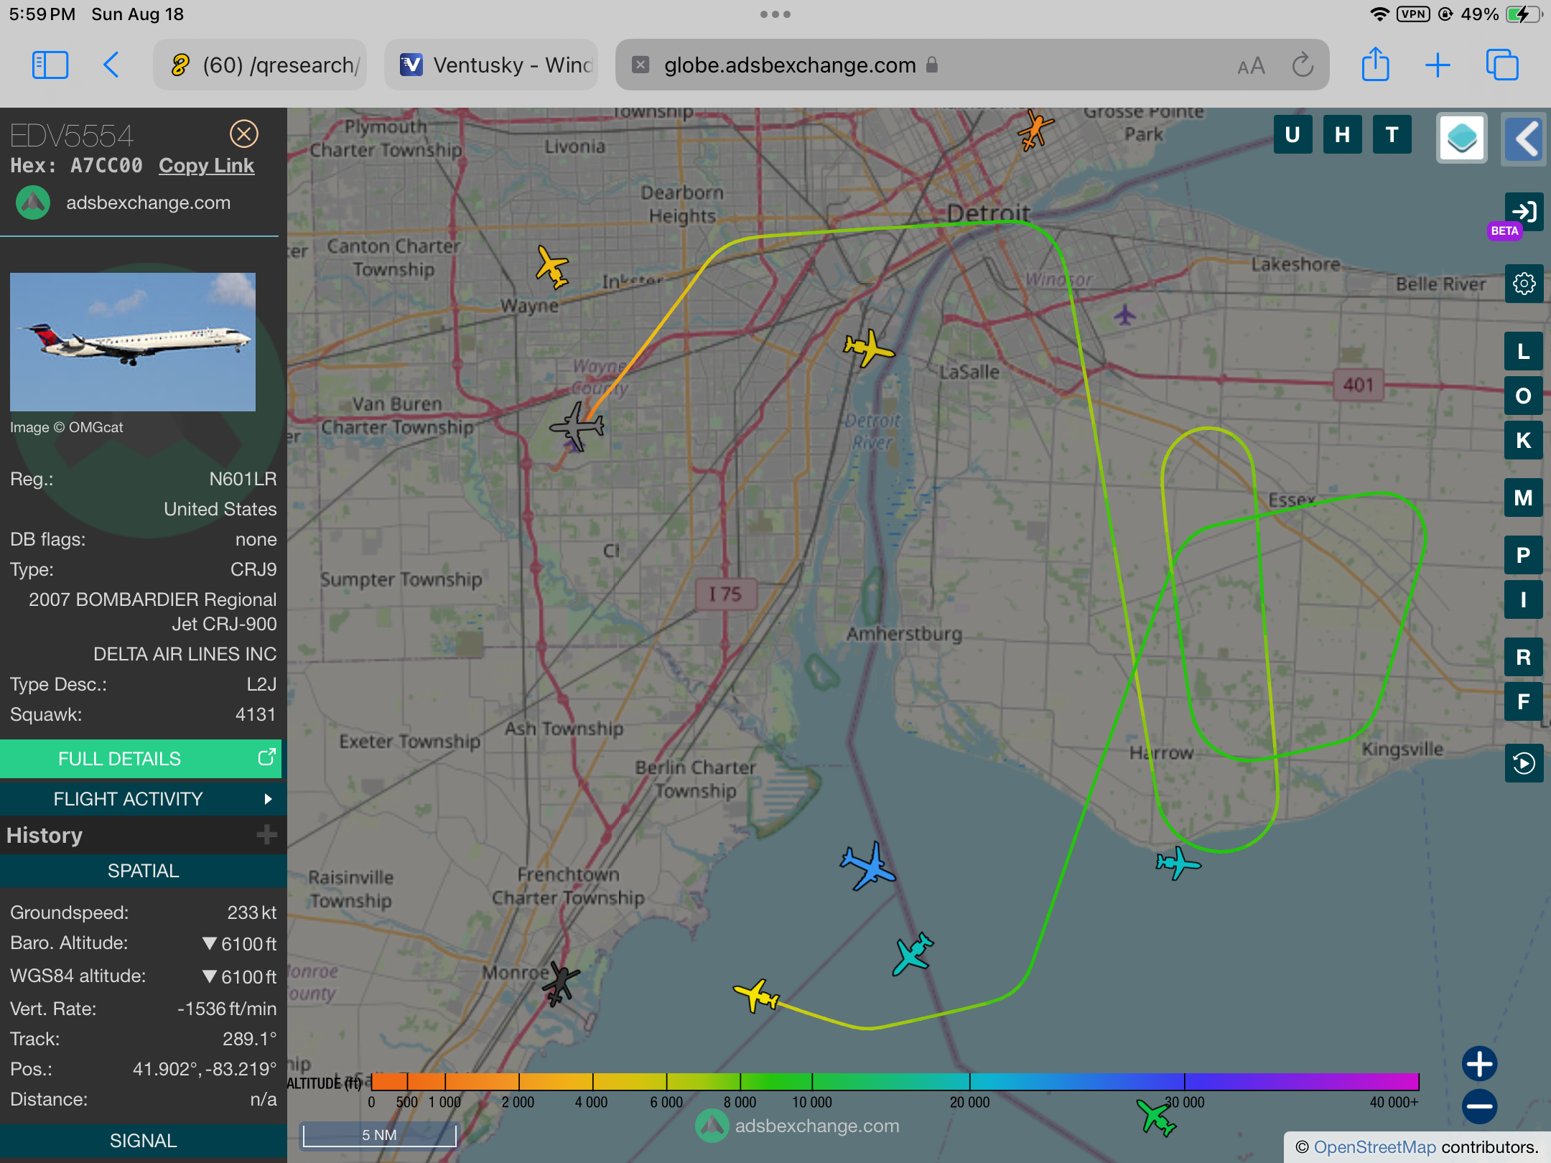Click the Copy Link link

(x=206, y=165)
